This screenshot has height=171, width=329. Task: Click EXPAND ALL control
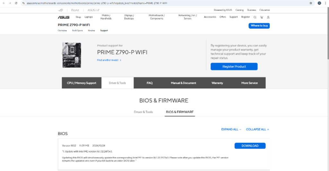tap(231, 129)
